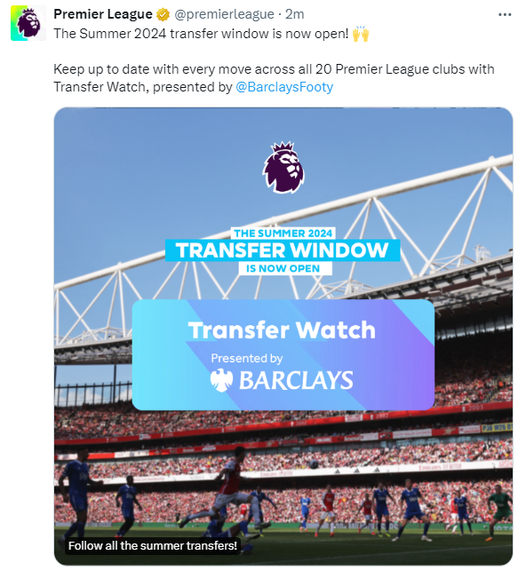
Task: Open the stadium photo thumbnail
Action: (x=283, y=337)
